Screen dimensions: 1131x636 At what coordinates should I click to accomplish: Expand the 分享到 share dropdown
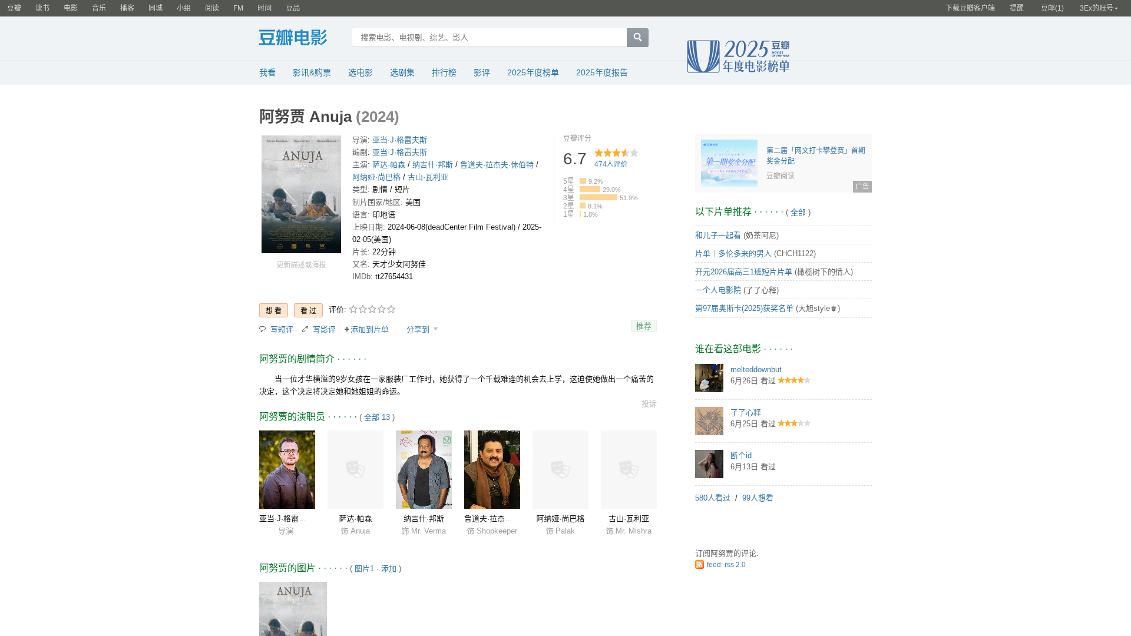422,330
